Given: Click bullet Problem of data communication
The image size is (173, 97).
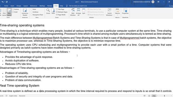Looking at the screenshot, I should (x=23, y=80).
